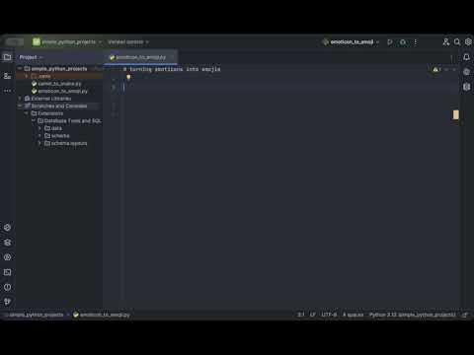Viewport: 474px width, 355px height.
Task: Open More Actions vertical dots in toolbar
Action: tap(416, 42)
